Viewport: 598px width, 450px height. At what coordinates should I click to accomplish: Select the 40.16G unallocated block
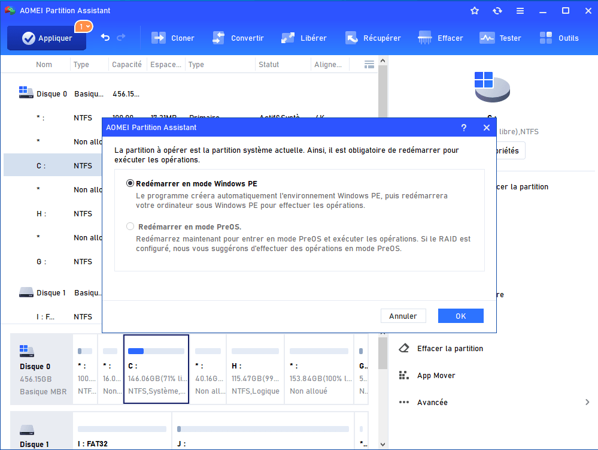[208, 369]
